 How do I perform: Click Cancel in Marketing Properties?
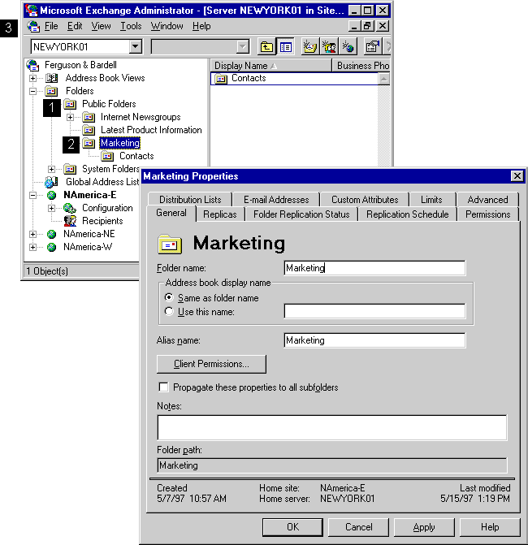tap(358, 527)
